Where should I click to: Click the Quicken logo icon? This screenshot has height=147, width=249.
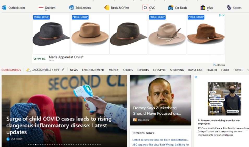[41, 8]
